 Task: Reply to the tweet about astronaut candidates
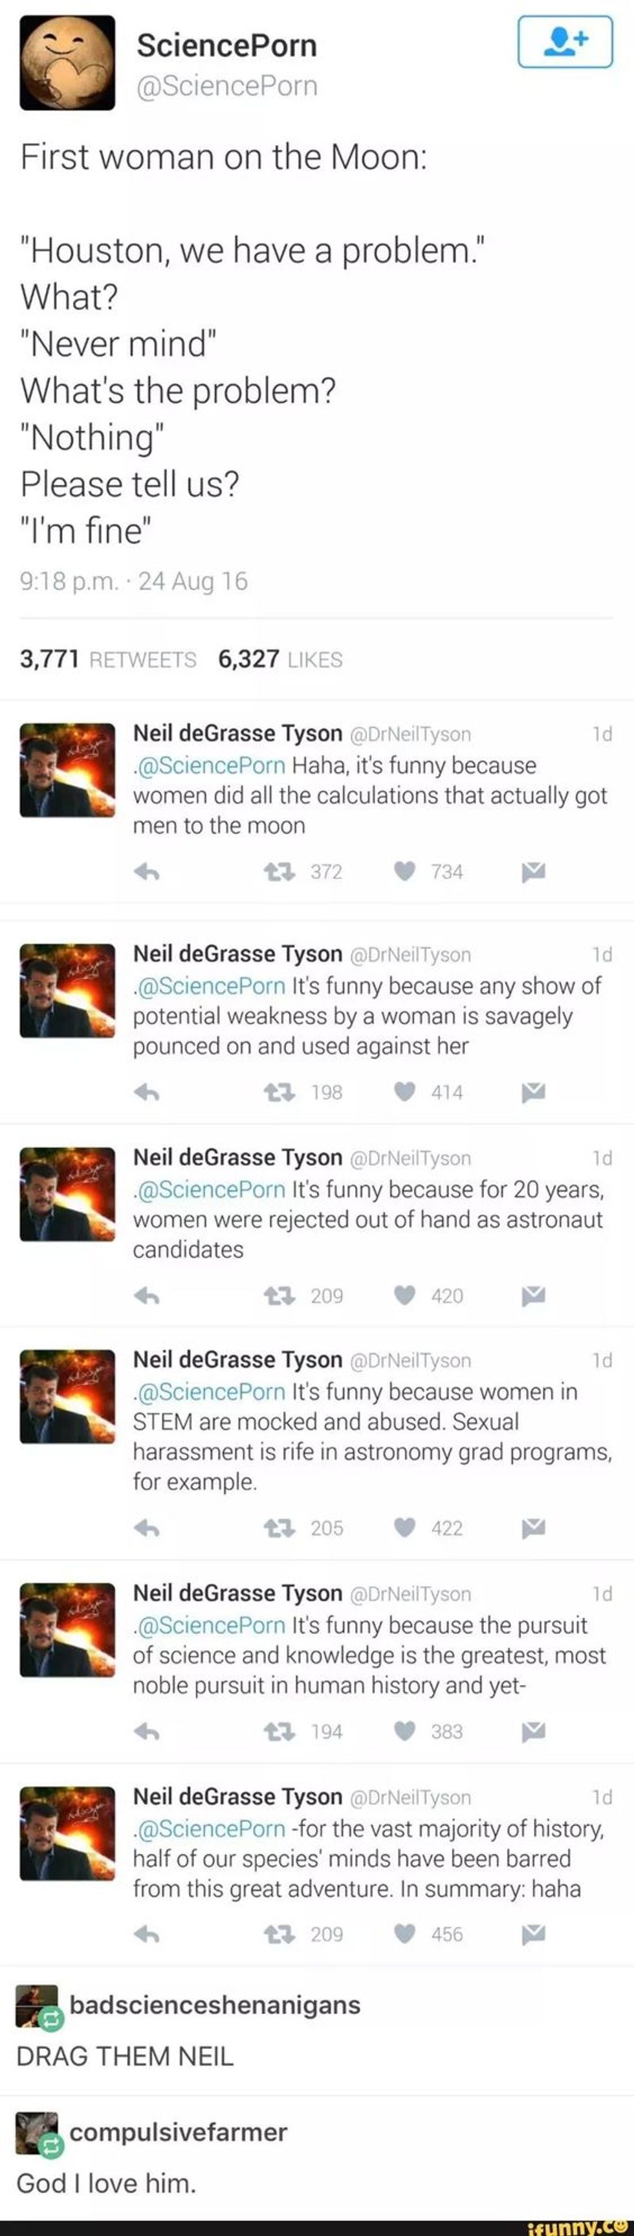(147, 1296)
